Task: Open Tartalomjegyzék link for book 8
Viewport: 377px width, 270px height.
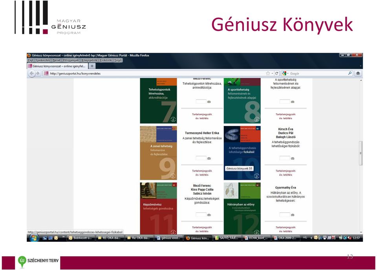Action: [x=285, y=116]
